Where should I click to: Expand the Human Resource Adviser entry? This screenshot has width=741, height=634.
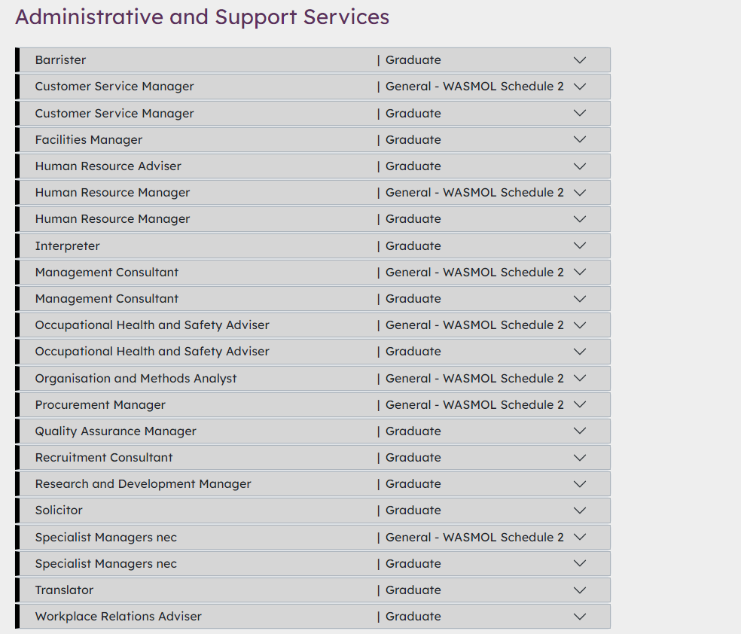point(579,166)
